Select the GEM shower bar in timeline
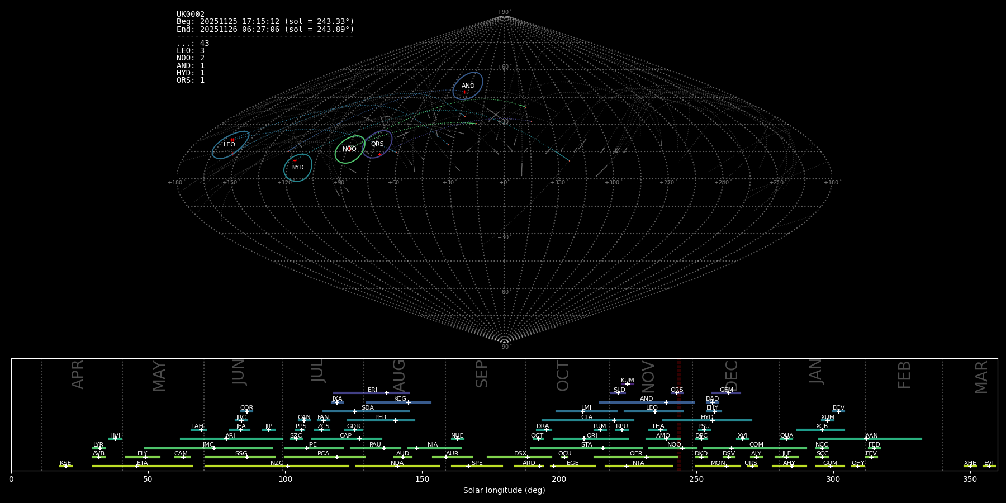Image resolution: width=1006 pixels, height=503 pixels. coord(726,393)
